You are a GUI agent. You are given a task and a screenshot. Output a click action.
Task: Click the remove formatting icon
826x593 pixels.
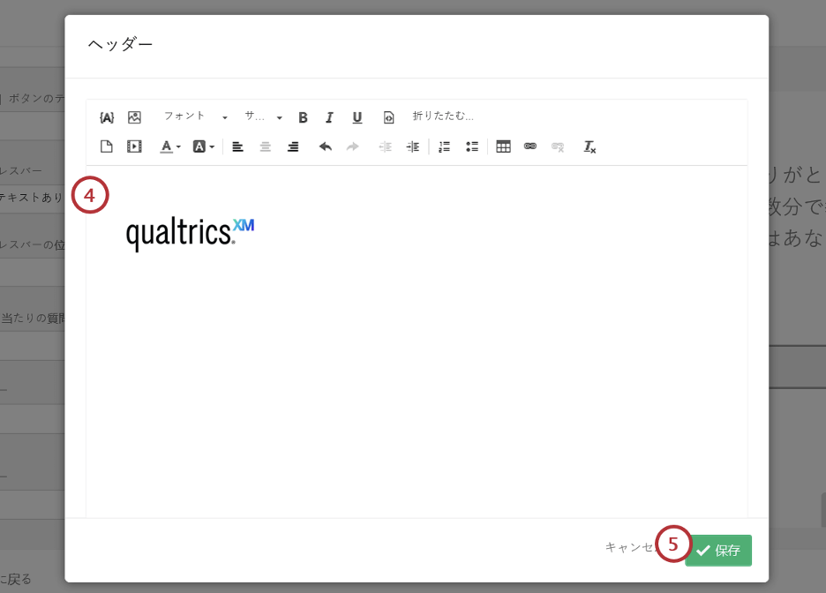click(589, 147)
